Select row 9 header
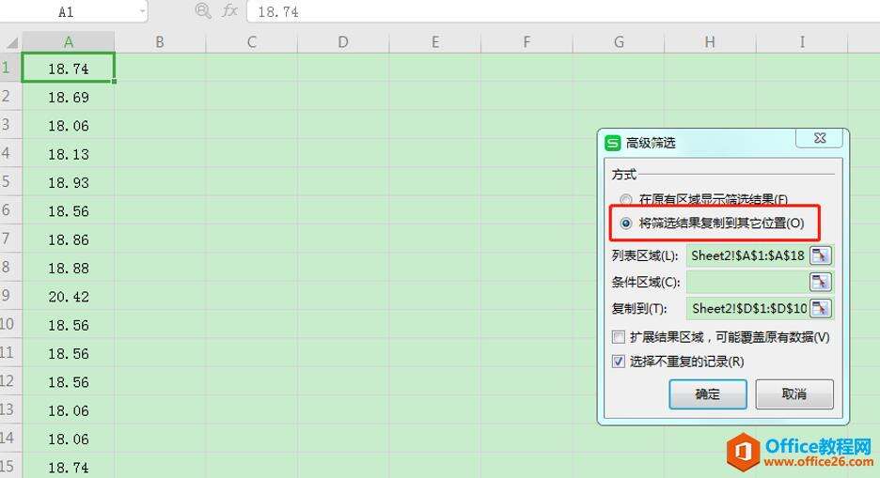Screen dimensions: 880x478 pyautogui.click(x=10, y=296)
